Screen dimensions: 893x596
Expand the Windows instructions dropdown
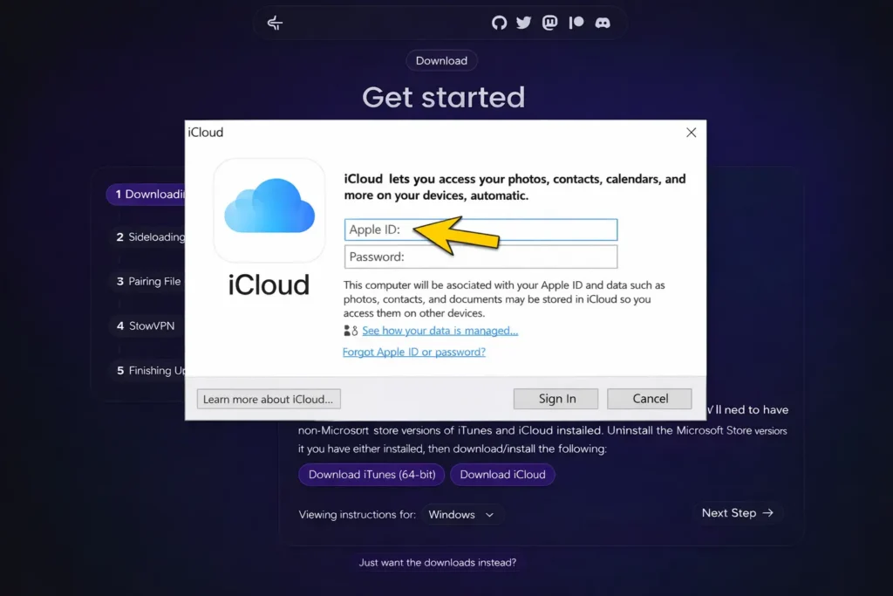pos(461,515)
